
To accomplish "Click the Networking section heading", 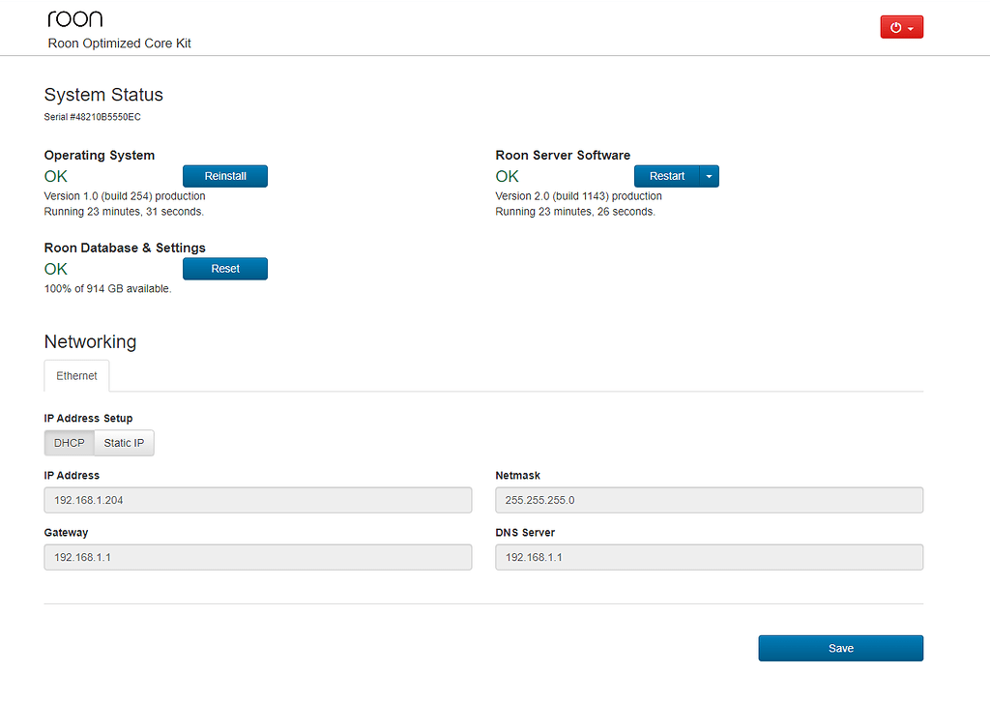I will click(x=90, y=341).
